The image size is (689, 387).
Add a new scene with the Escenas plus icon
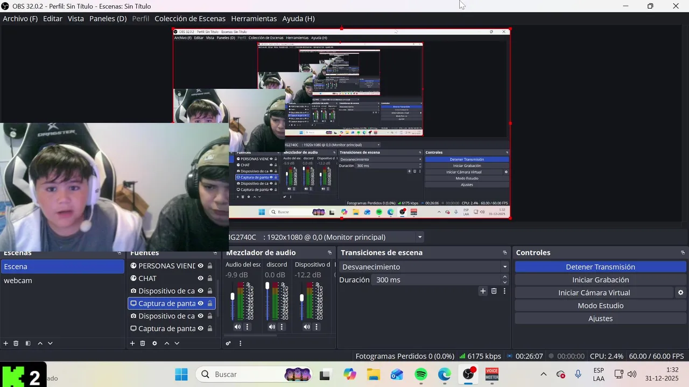pos(6,343)
